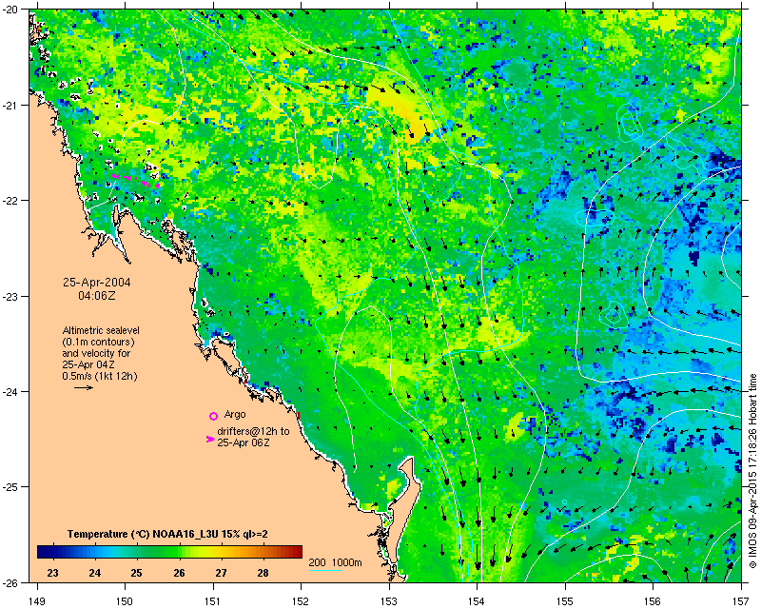Click the longitude axis label 149
Screen dimensions: 761x609
pos(37,601)
